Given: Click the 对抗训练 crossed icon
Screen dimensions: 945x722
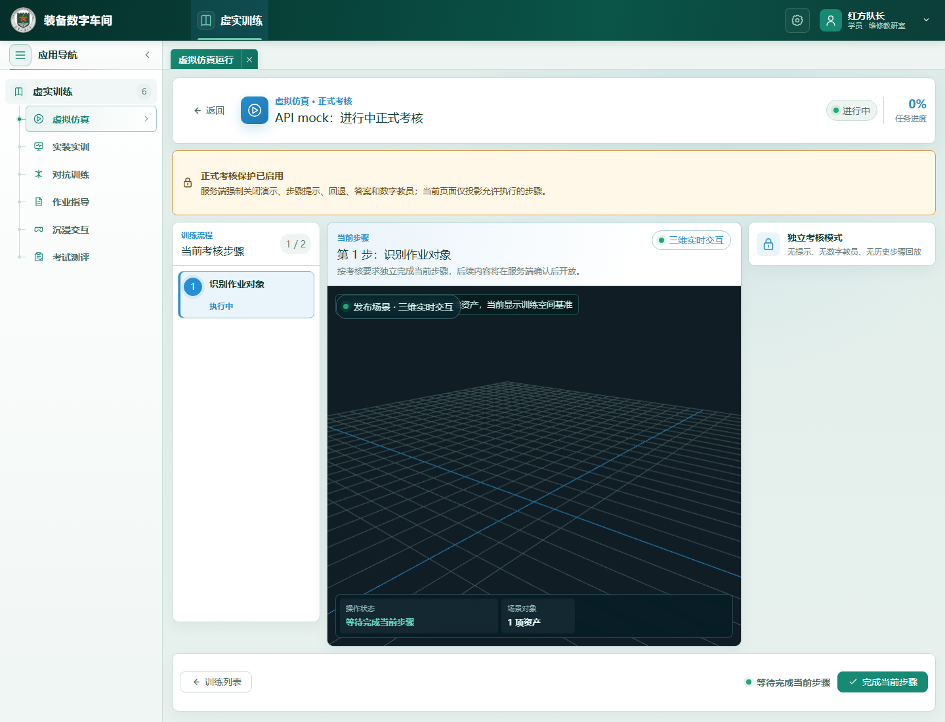Looking at the screenshot, I should click(39, 174).
